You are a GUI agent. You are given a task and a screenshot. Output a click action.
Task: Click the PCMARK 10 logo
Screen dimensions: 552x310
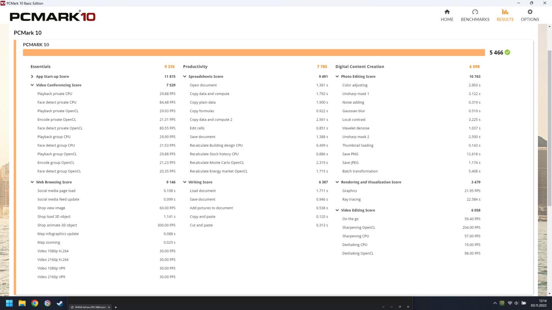pyautogui.click(x=52, y=16)
